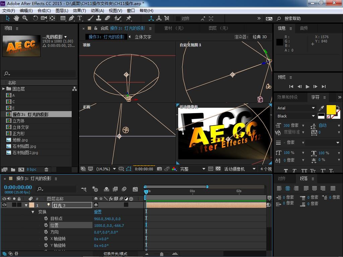The width and height of the screenshot is (343, 257).
Task: Select the Unified Camera tool
Action: point(44,18)
